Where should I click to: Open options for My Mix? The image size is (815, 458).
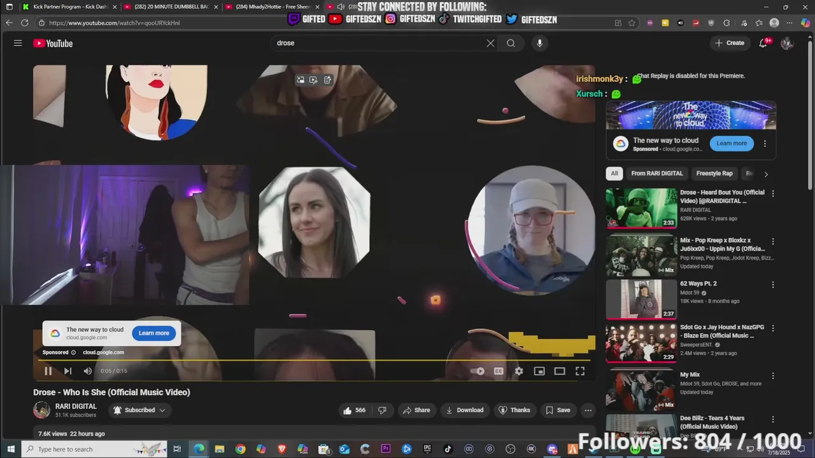coord(773,376)
